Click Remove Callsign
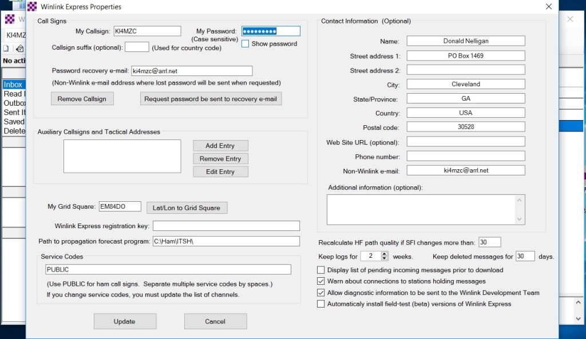The image size is (586, 339). [82, 98]
